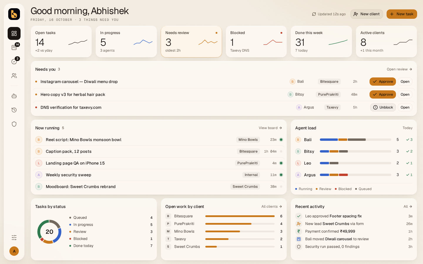
Task: Select the Open tasks stat card
Action: [61, 42]
